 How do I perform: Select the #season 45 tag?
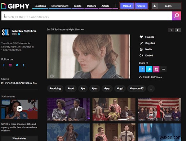click(x=137, y=88)
